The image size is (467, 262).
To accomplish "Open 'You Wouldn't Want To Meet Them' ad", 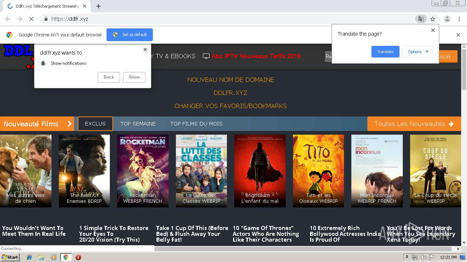I will [x=34, y=231].
